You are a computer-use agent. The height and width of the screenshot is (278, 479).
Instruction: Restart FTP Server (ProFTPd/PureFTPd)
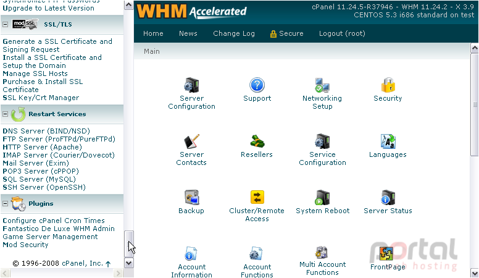[59, 139]
